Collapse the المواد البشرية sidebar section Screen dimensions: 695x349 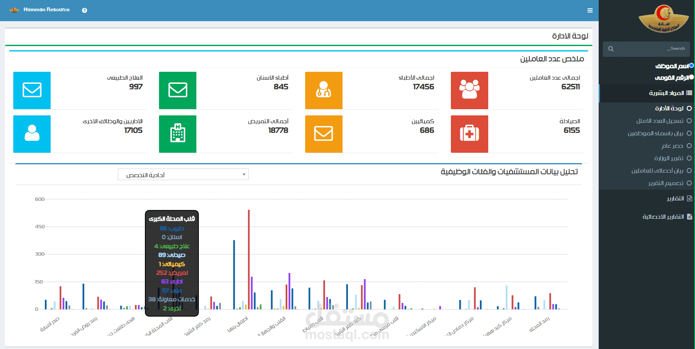tap(647, 93)
